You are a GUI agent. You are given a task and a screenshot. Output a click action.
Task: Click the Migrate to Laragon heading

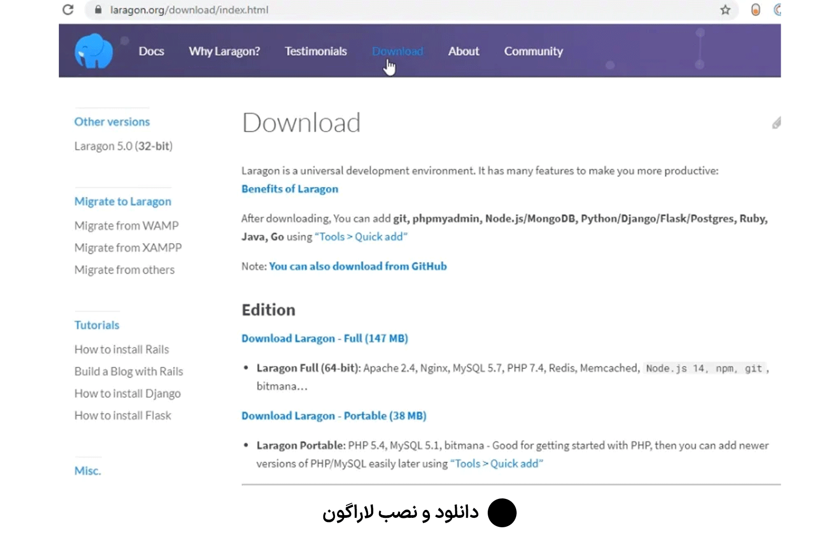(x=123, y=201)
